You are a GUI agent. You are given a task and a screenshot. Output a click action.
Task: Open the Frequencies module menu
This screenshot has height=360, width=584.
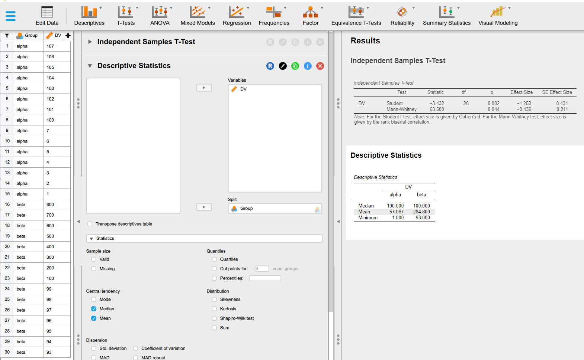tap(274, 16)
